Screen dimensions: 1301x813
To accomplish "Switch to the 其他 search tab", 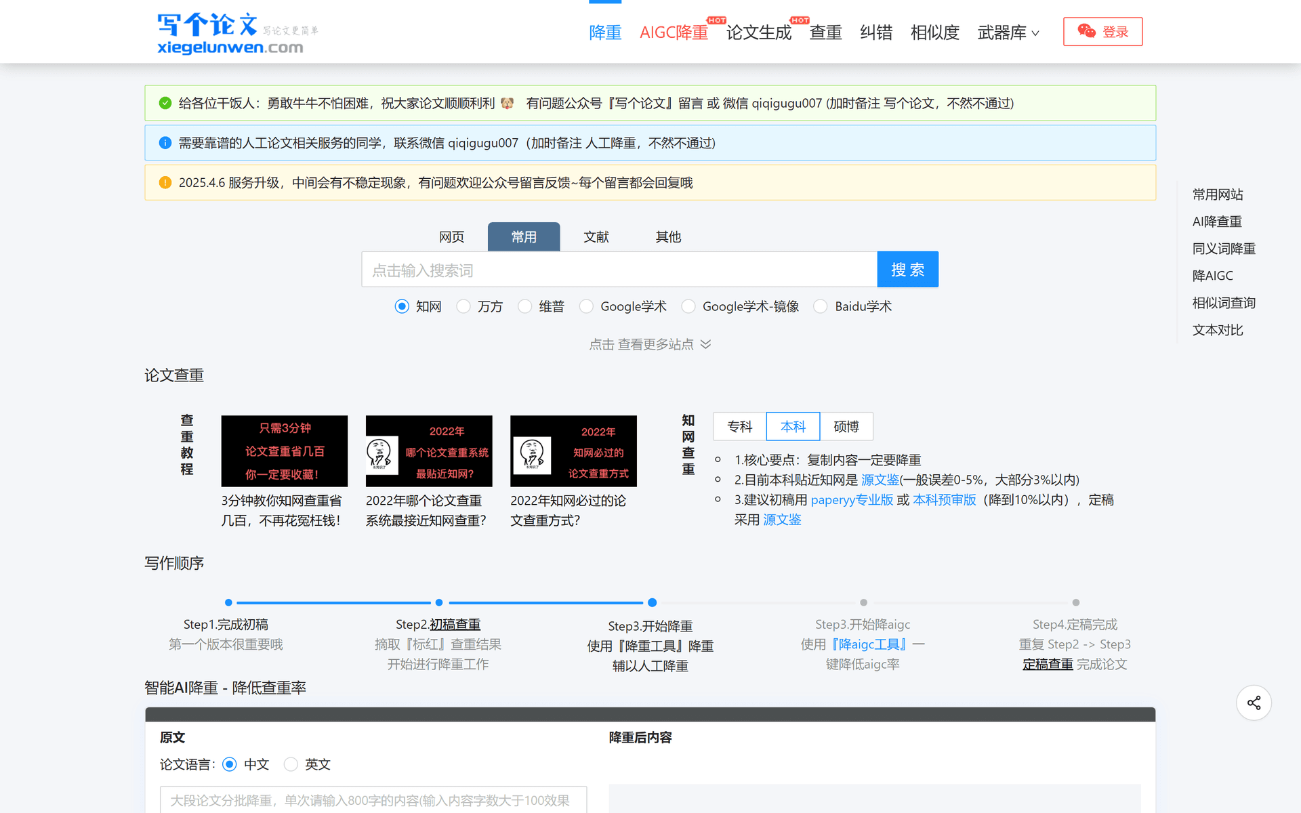I will pos(668,236).
